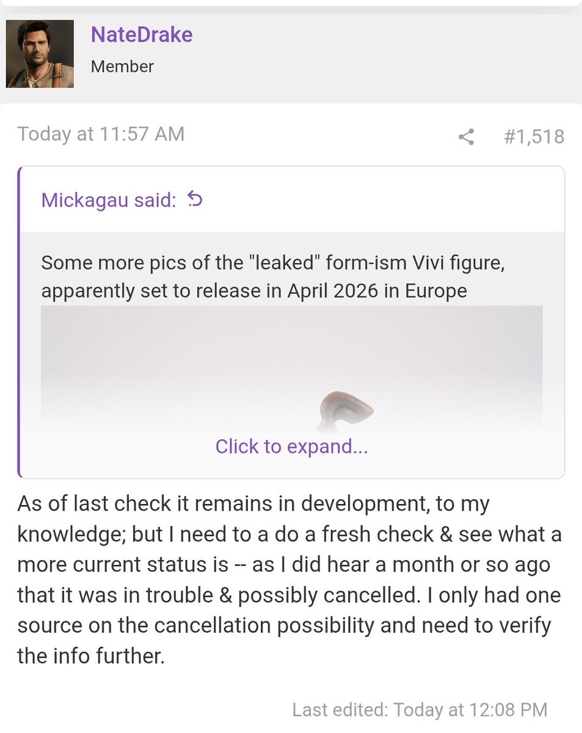This screenshot has width=582, height=733.
Task: Expand the quote with "Click to expand..."
Action: click(x=291, y=447)
